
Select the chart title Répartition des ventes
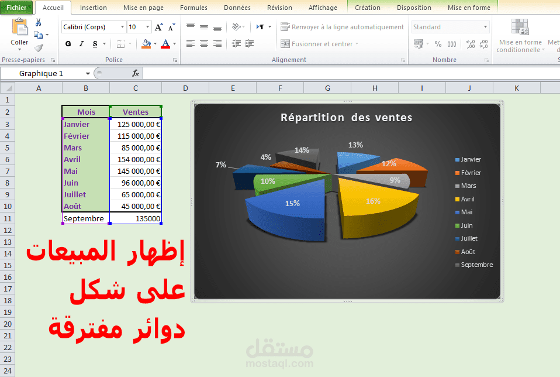click(347, 117)
